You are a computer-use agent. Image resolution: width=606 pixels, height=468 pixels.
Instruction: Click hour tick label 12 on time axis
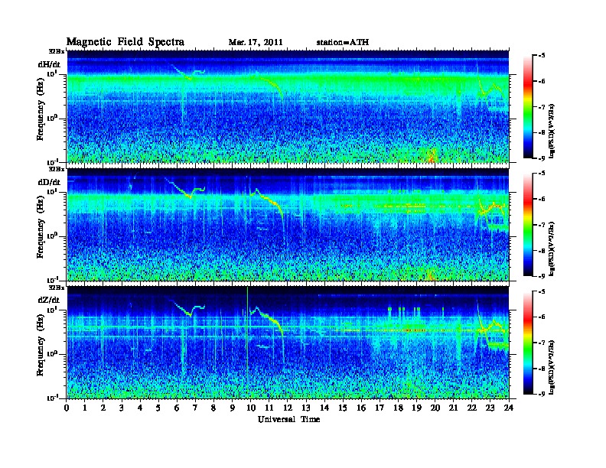point(288,408)
